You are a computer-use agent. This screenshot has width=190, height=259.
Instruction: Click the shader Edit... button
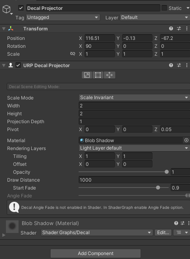pos(163,233)
